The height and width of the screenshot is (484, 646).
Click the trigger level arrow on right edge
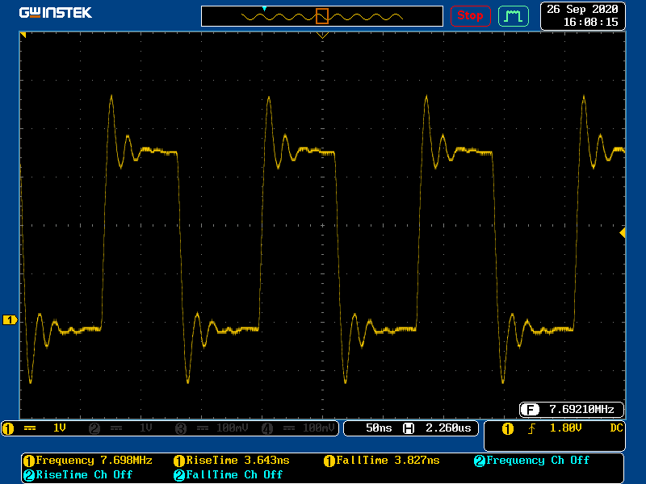point(622,232)
